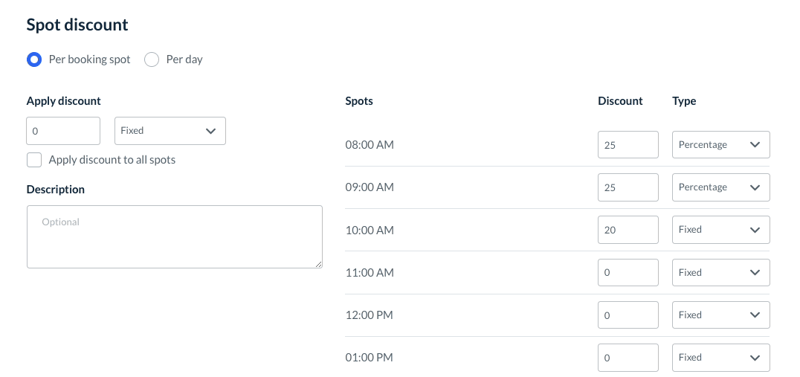Select the 12:00 PM discount input
The width and height of the screenshot is (800, 377).
[x=628, y=315]
